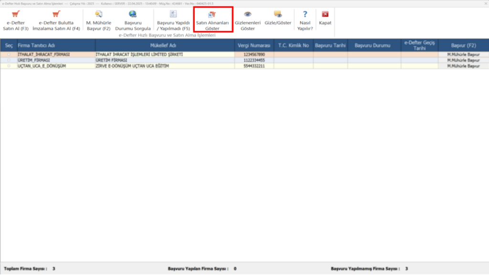Click the red Kapat button

[x=325, y=14]
